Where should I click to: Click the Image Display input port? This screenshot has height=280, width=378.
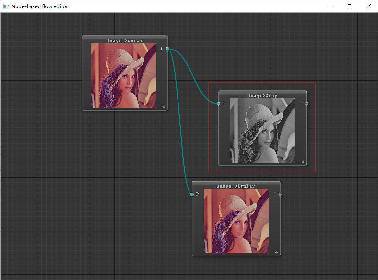click(192, 194)
